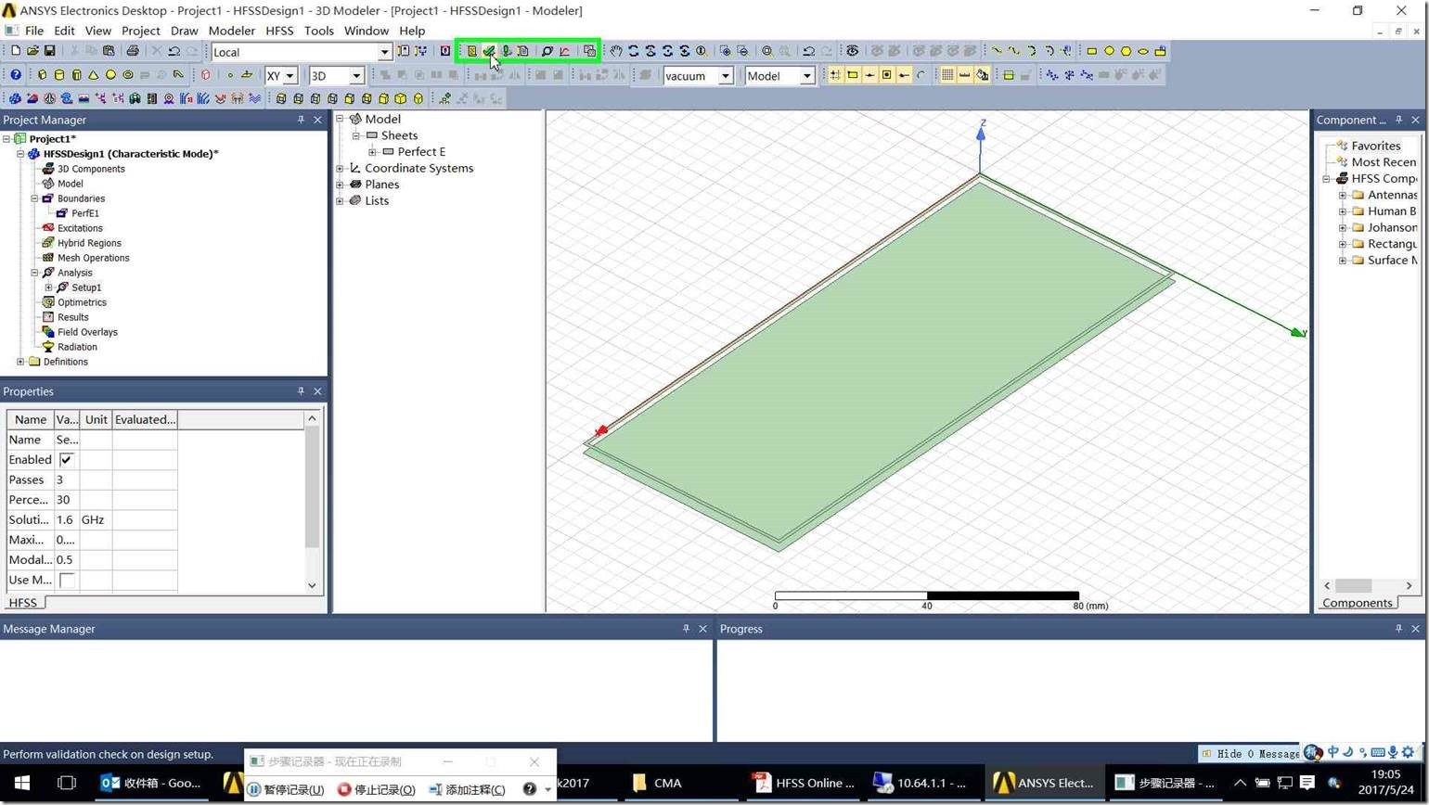The width and height of the screenshot is (1429, 805).
Task: Select the Draw Regular Polygon tool
Action: coord(1126,51)
